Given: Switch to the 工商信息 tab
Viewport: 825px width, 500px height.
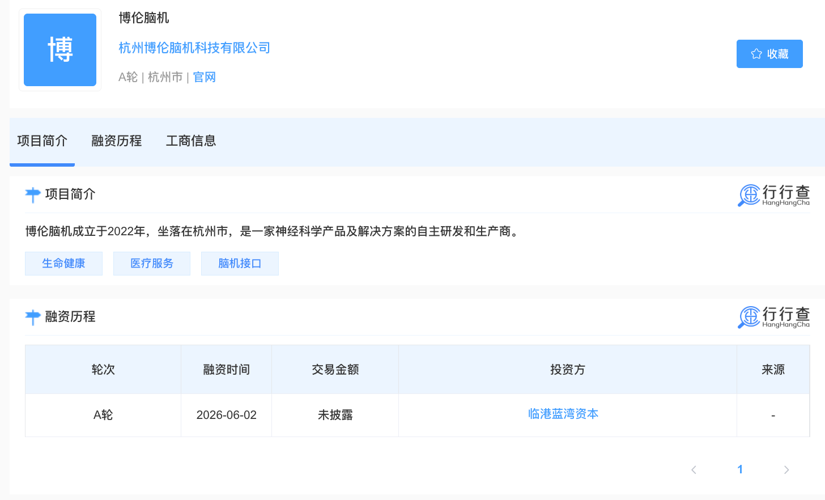Looking at the screenshot, I should 191,141.
